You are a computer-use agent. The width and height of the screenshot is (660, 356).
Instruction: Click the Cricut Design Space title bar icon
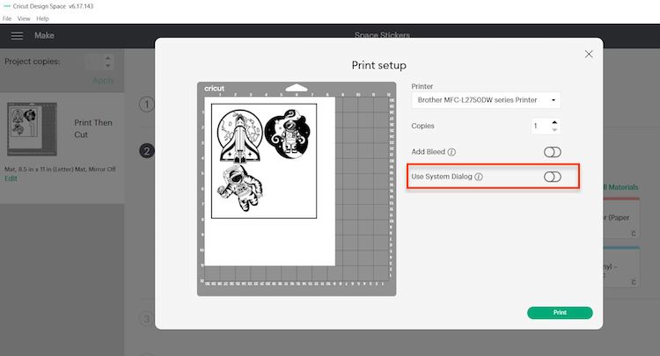pos(6,6)
